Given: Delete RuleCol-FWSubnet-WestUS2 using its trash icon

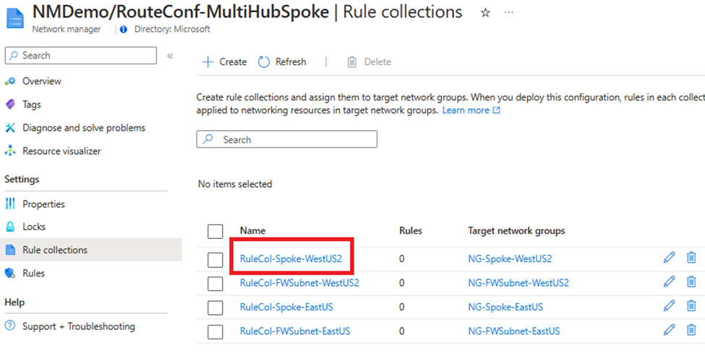Looking at the screenshot, I should (x=691, y=282).
